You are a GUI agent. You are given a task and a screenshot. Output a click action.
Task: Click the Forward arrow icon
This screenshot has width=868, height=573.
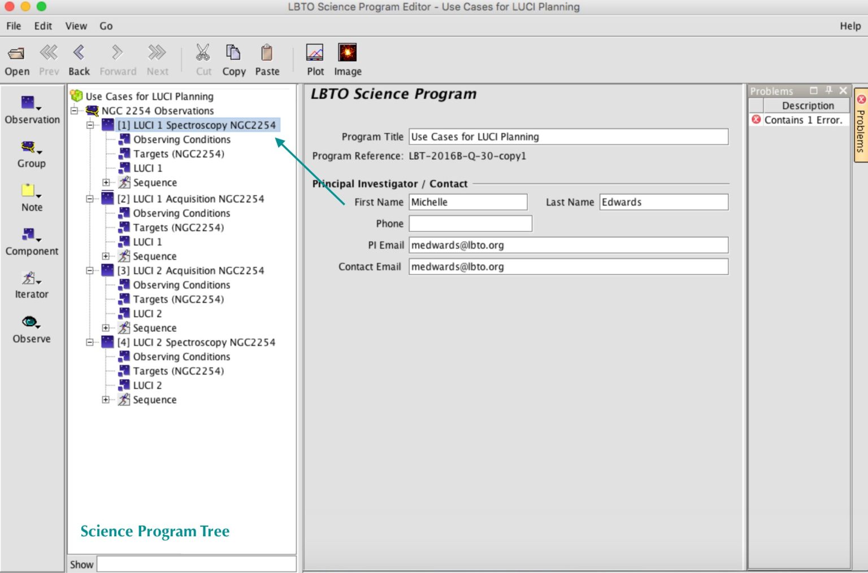117,53
